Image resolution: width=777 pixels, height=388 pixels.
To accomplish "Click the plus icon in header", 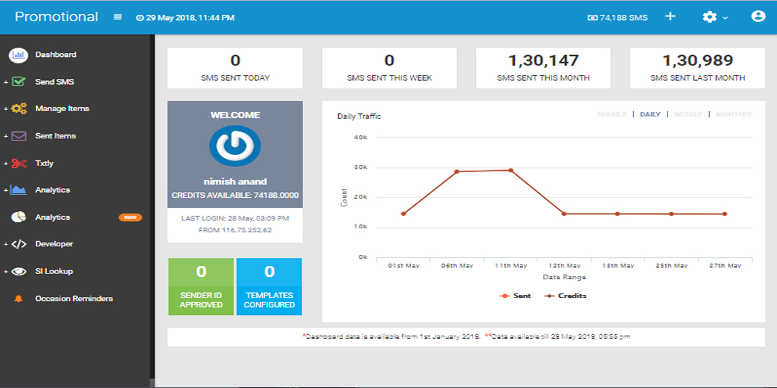I will [x=670, y=17].
